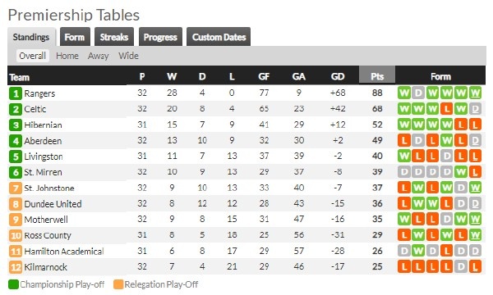Show Home standings sub-view
This screenshot has width=493, height=295.
click(x=67, y=56)
